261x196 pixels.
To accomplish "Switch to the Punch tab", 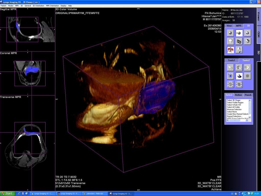I will (248, 95).
